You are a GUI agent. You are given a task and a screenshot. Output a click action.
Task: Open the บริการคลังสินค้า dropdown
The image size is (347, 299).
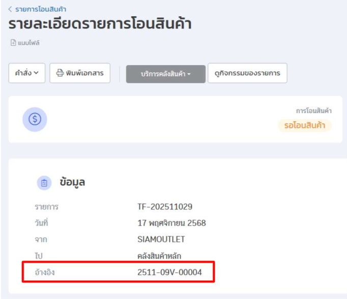[165, 74]
